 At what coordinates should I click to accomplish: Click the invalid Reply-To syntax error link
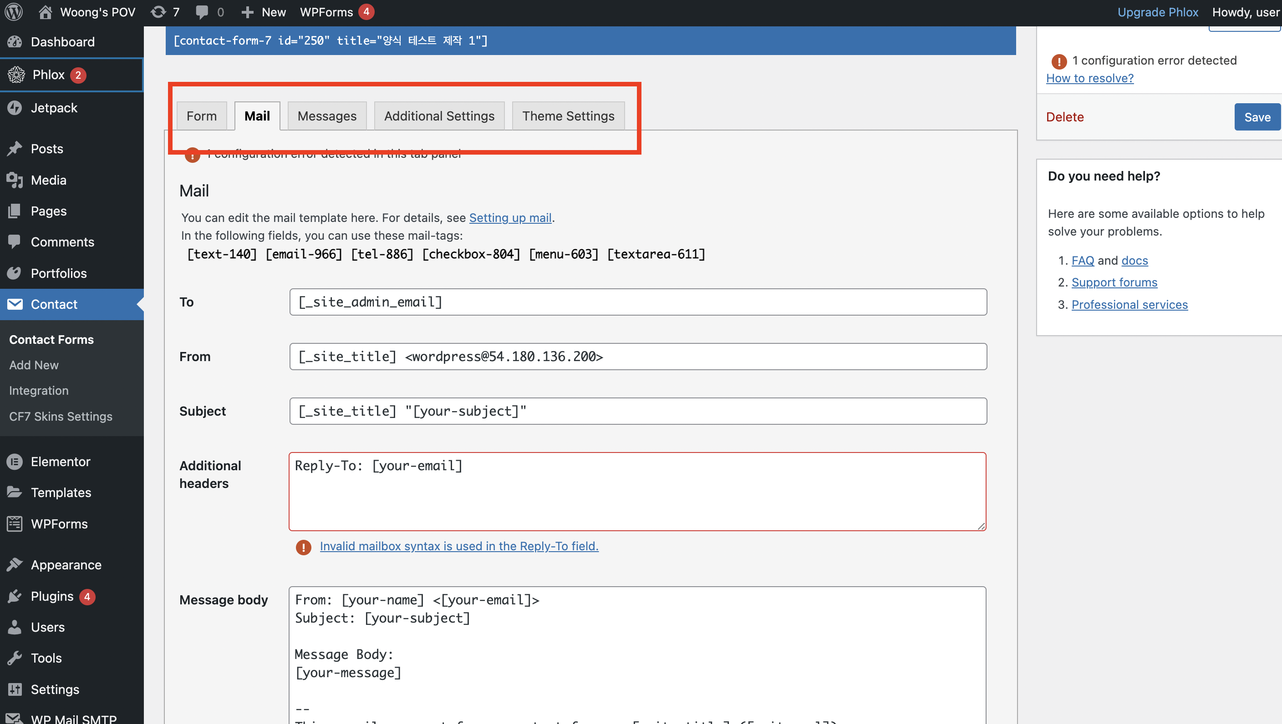click(x=459, y=546)
